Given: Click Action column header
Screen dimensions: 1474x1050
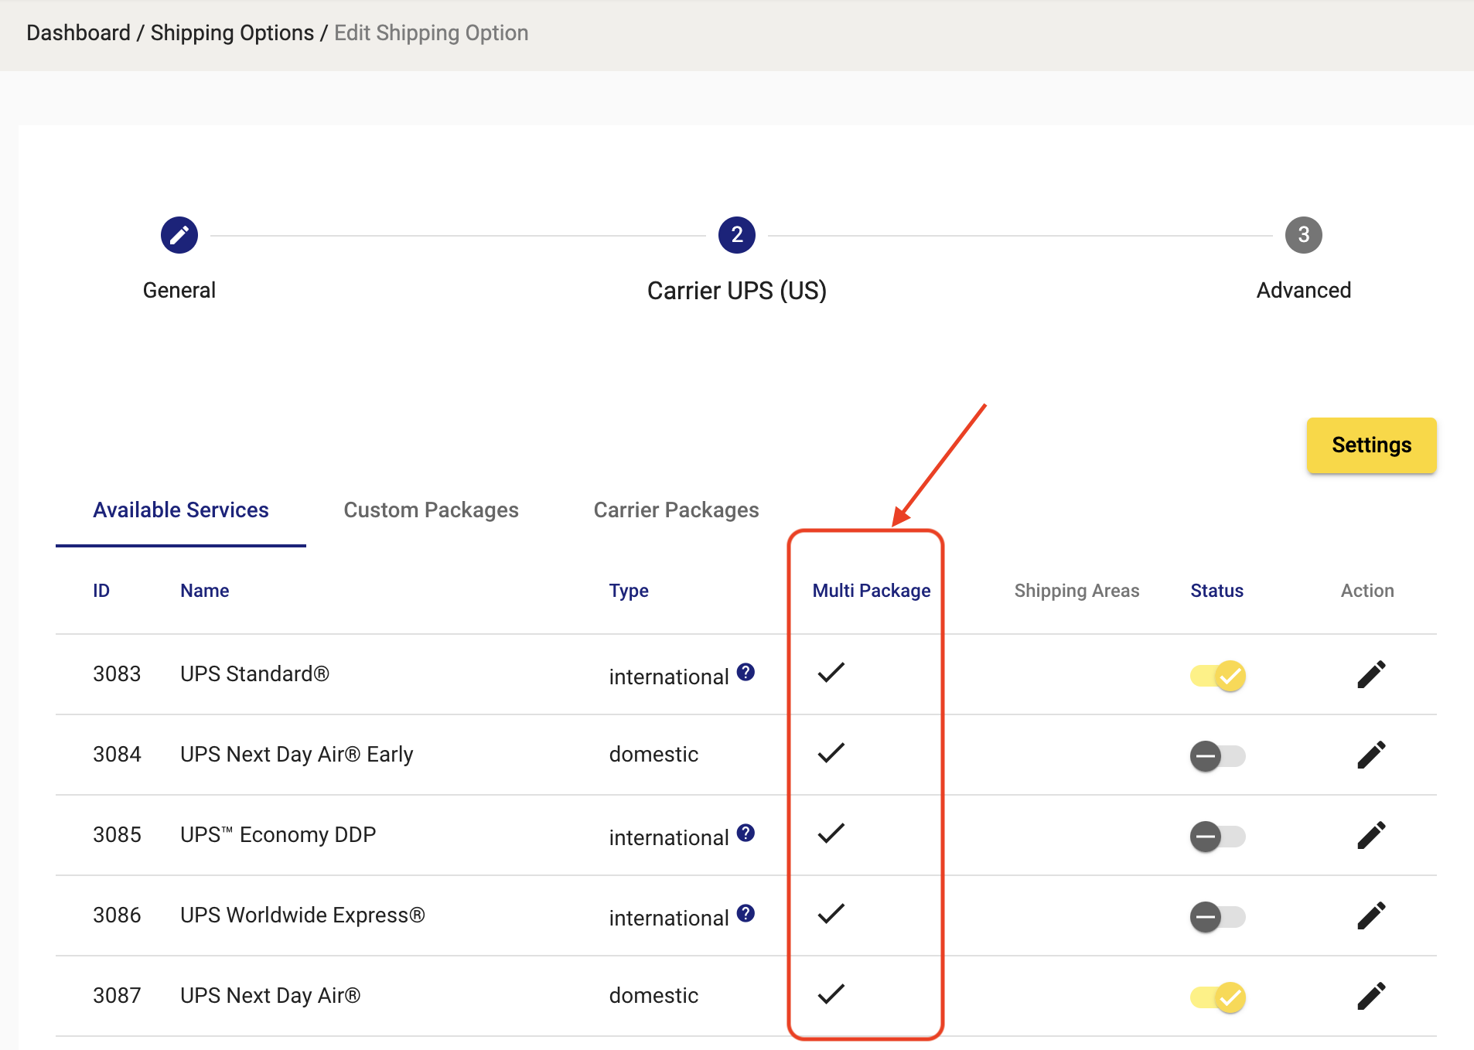Looking at the screenshot, I should tap(1367, 591).
